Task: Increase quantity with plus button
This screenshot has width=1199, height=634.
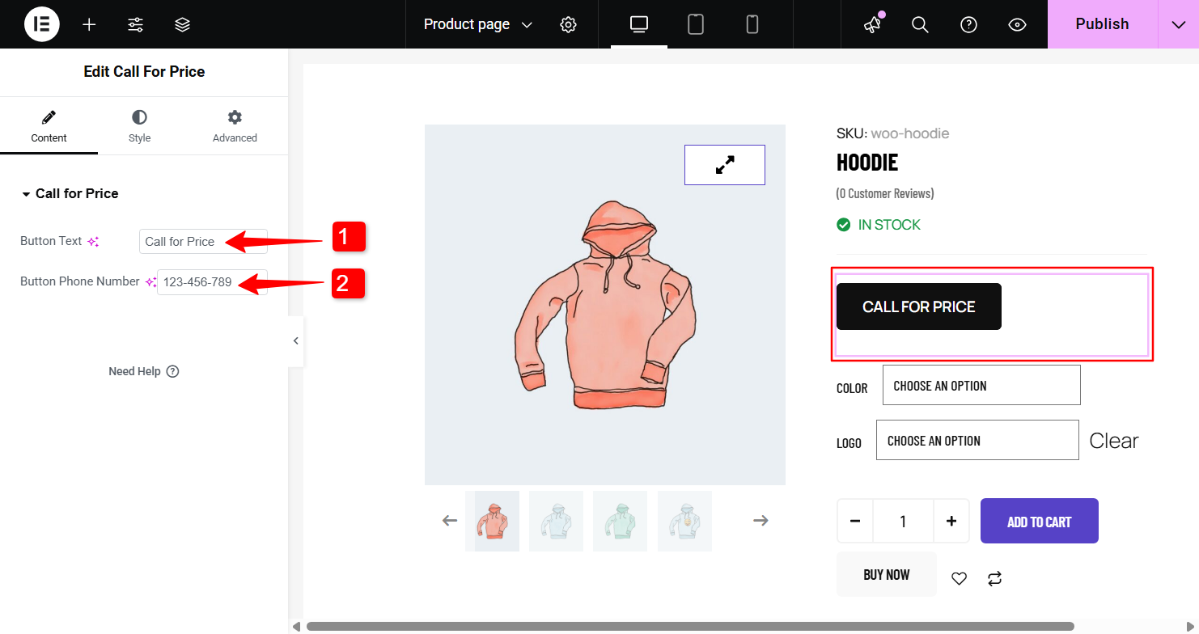Action: (951, 521)
